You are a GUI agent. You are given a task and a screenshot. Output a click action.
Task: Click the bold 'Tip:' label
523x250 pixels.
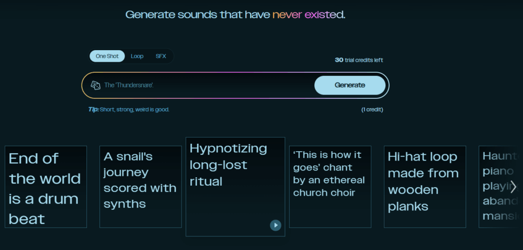(94, 110)
